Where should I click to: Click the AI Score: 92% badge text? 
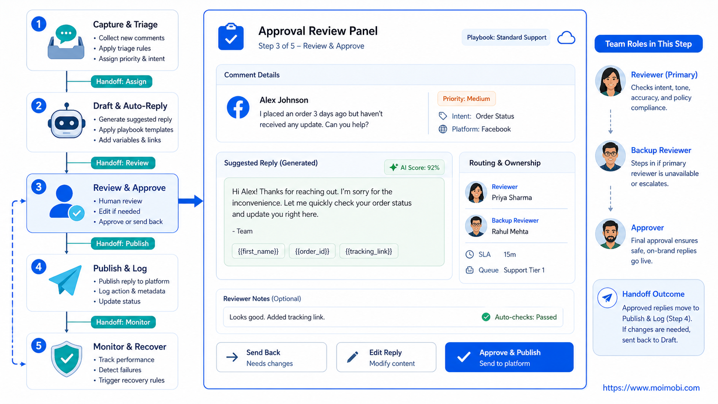[x=420, y=168]
